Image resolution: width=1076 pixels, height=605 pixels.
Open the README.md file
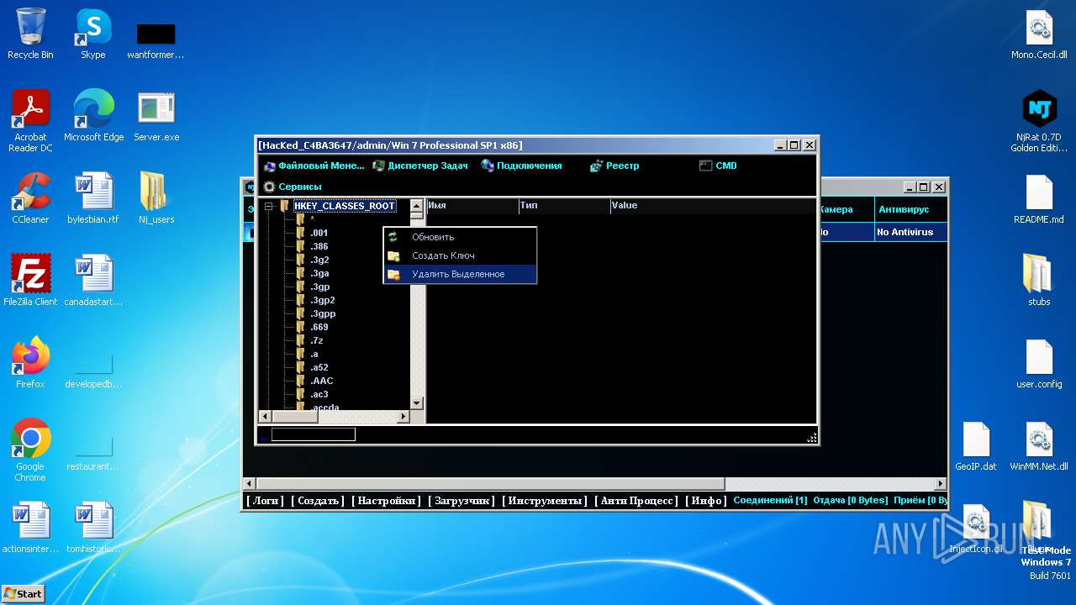[1039, 198]
